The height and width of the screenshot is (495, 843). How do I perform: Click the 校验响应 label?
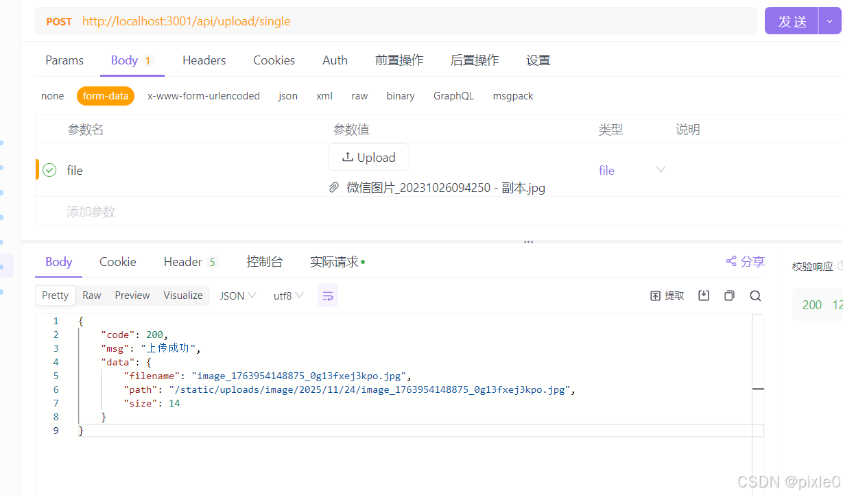point(812,266)
